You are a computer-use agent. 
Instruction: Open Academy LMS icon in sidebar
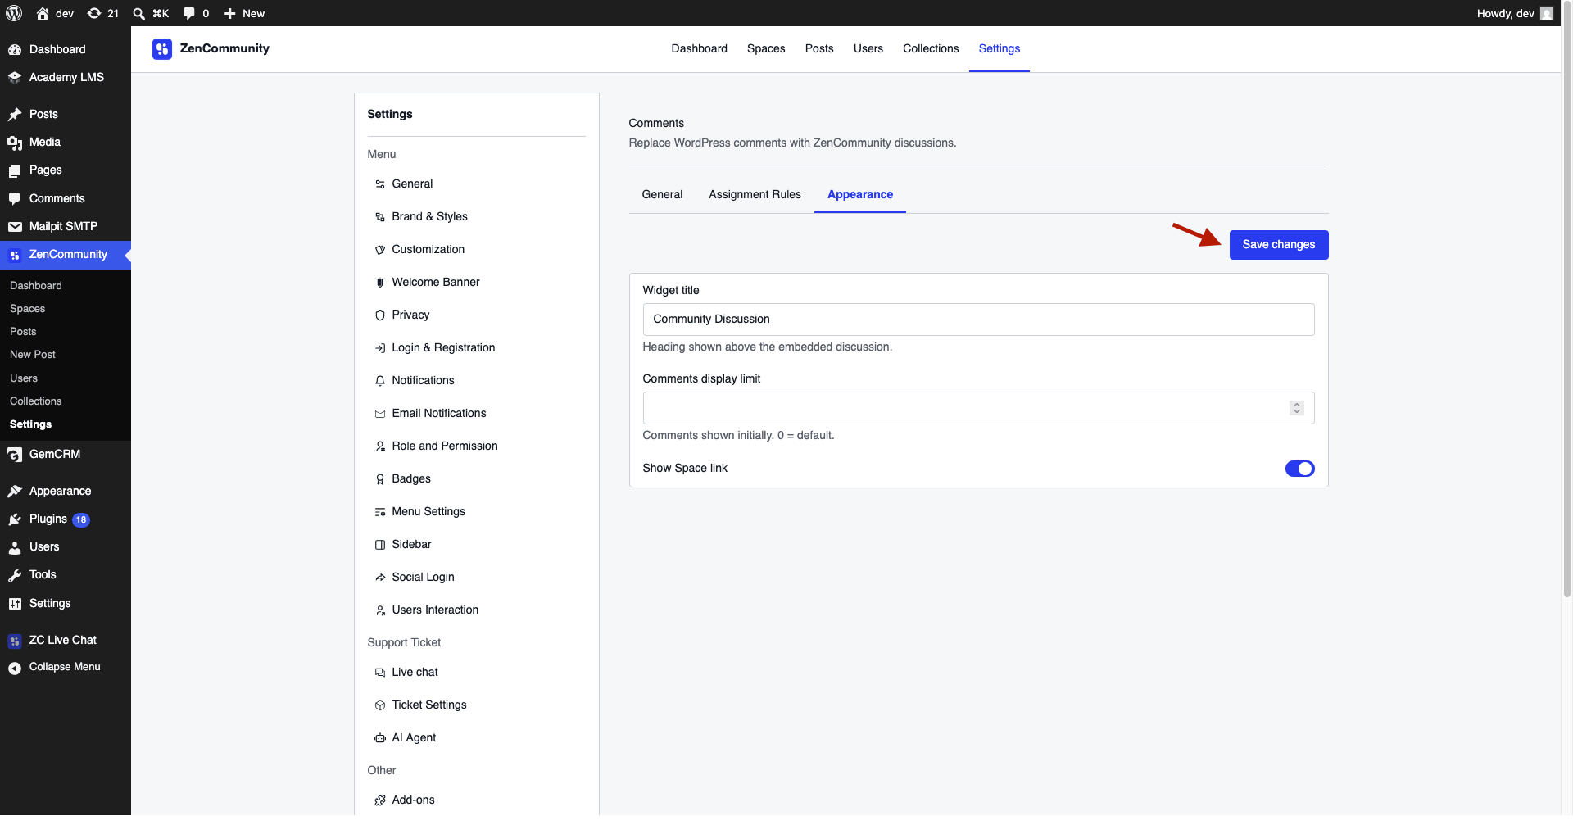pyautogui.click(x=15, y=78)
